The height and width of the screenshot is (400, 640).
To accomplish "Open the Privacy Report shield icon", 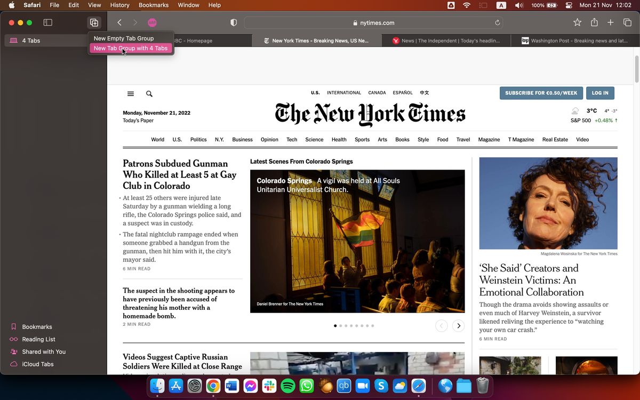I will [233, 22].
